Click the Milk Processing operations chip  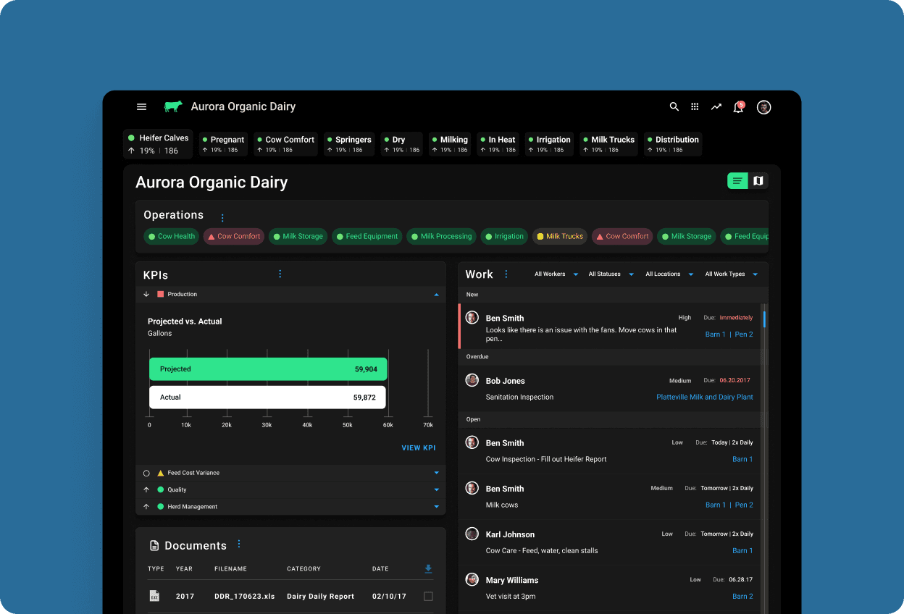click(442, 236)
